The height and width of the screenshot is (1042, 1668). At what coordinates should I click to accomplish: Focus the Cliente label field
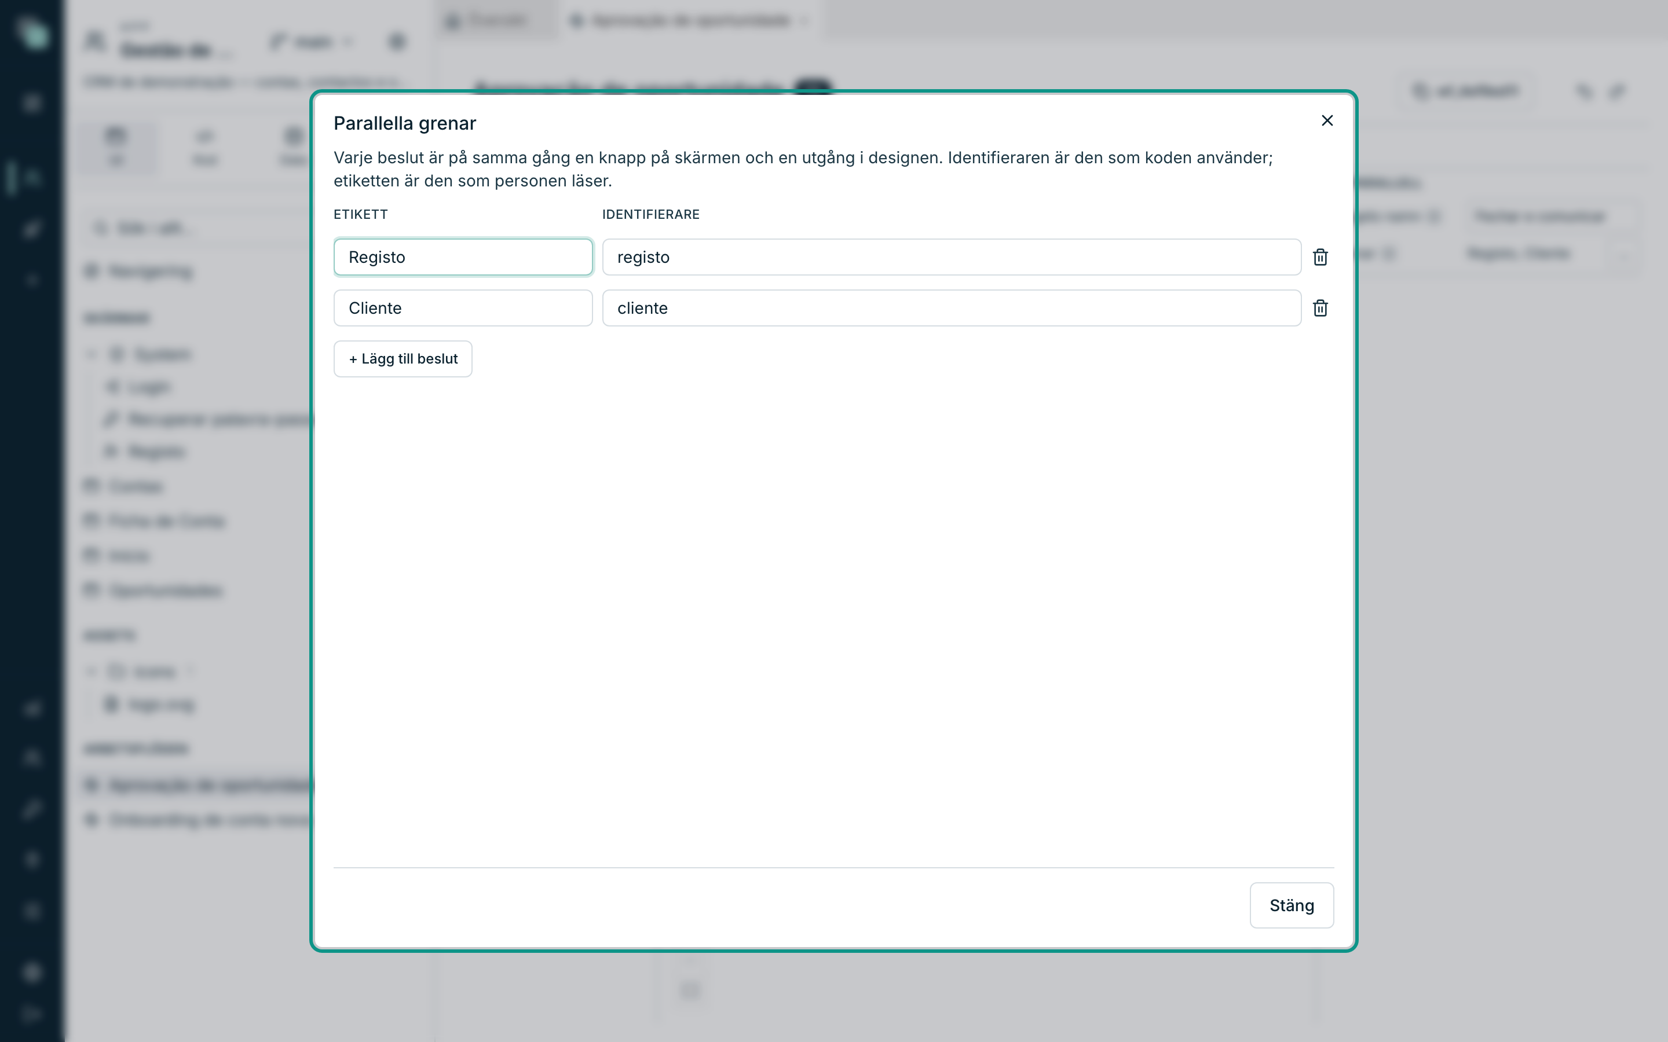click(463, 308)
